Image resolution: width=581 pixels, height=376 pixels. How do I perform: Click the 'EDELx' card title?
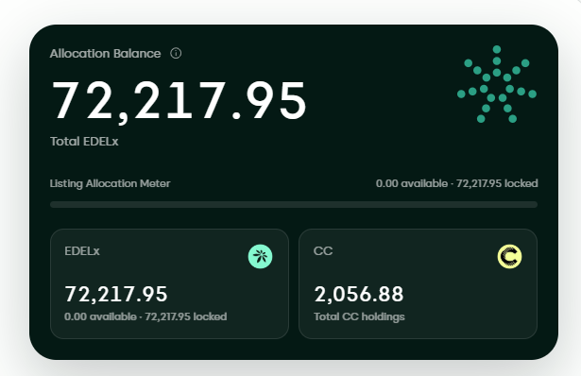pos(82,251)
